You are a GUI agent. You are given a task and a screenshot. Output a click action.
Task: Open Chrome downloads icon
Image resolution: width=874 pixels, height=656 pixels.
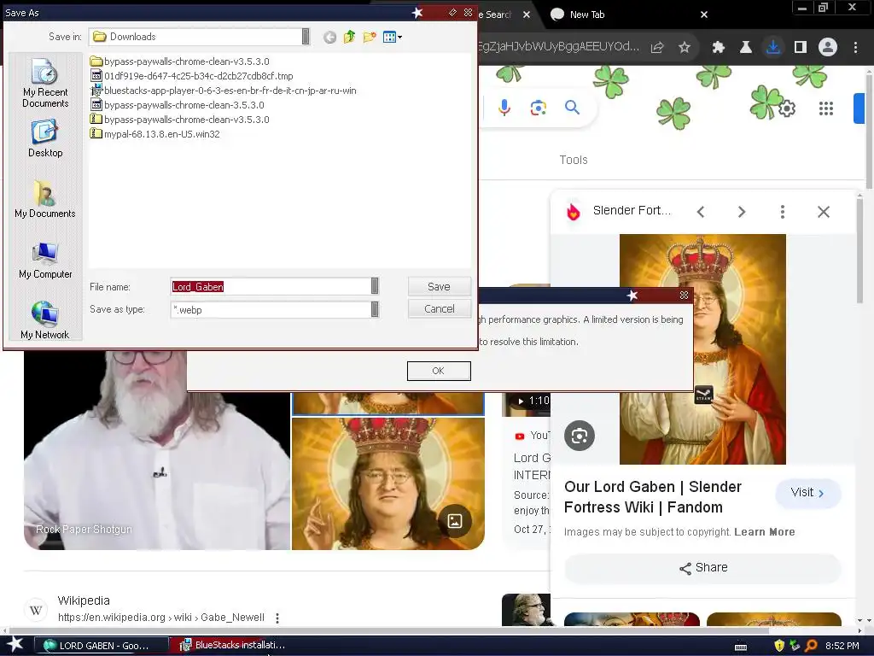tap(772, 48)
